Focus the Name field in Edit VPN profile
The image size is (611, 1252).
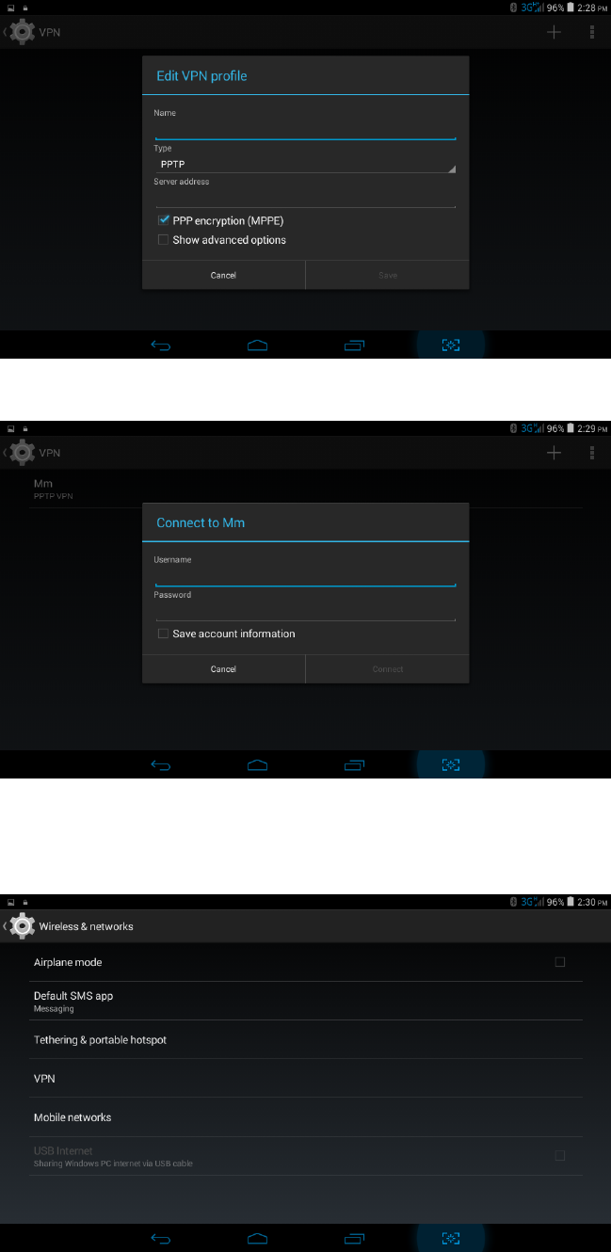click(x=305, y=130)
